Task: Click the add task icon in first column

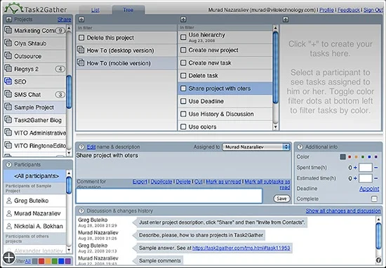Action: tap(81, 20)
